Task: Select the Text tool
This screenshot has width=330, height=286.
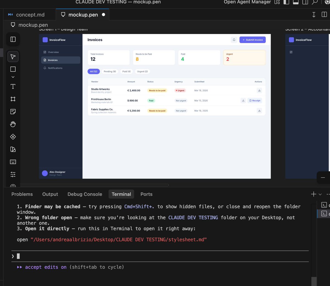Action: [x=13, y=87]
